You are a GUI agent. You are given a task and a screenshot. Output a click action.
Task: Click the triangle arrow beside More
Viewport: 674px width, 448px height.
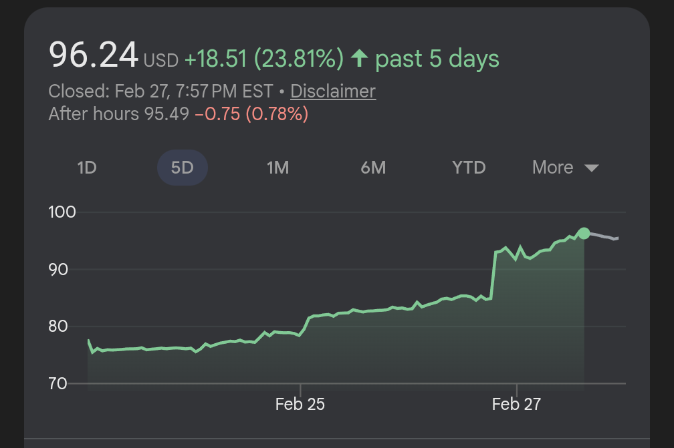591,168
